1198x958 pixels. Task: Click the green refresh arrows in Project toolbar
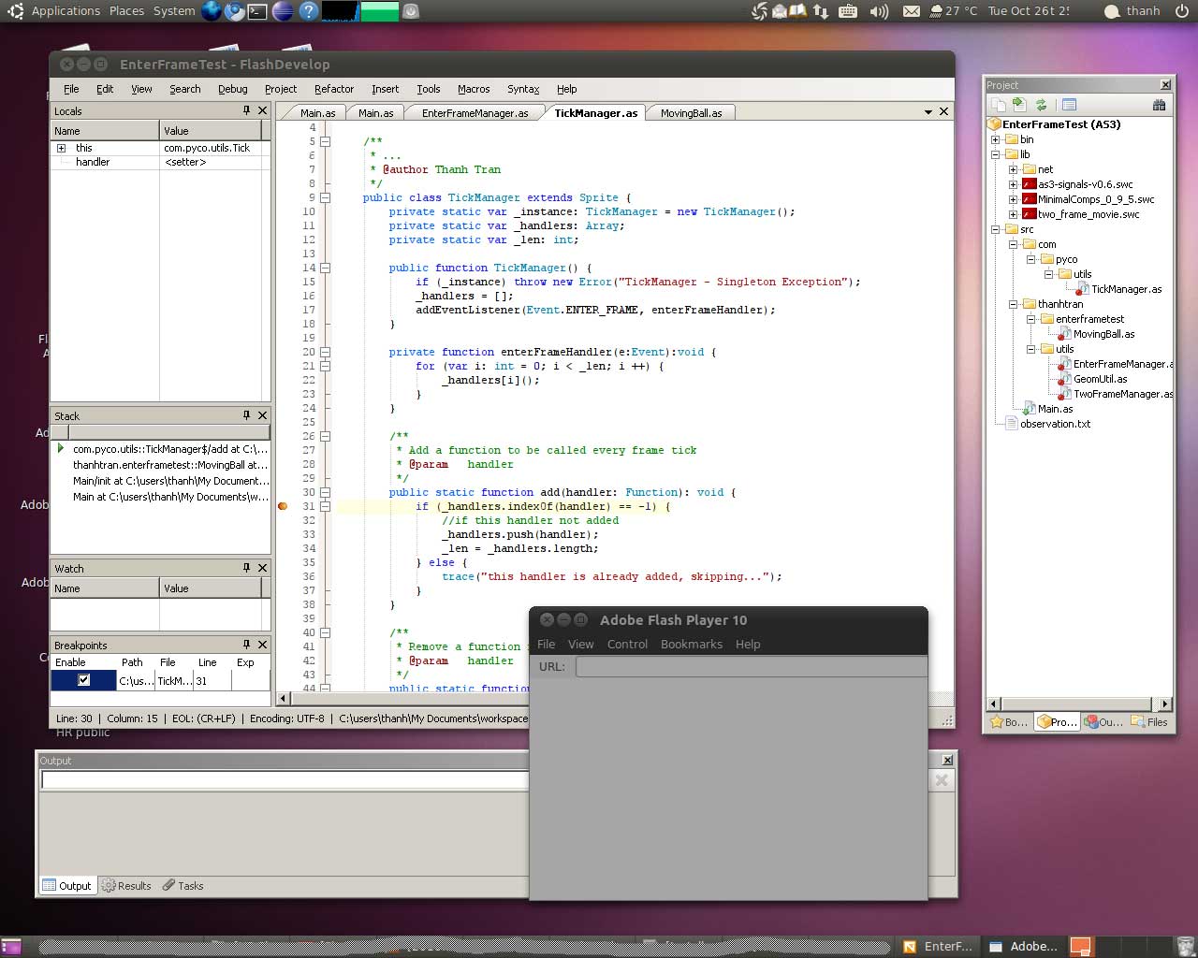[x=1041, y=105]
